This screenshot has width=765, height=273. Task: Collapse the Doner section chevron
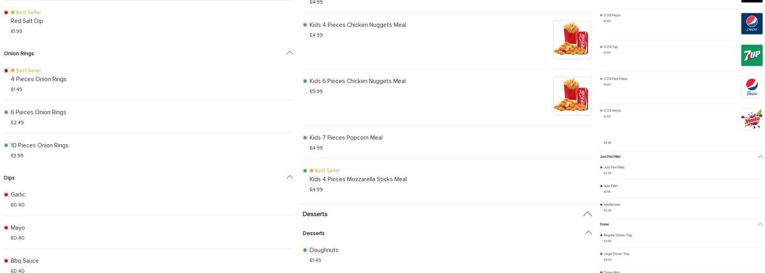760,224
